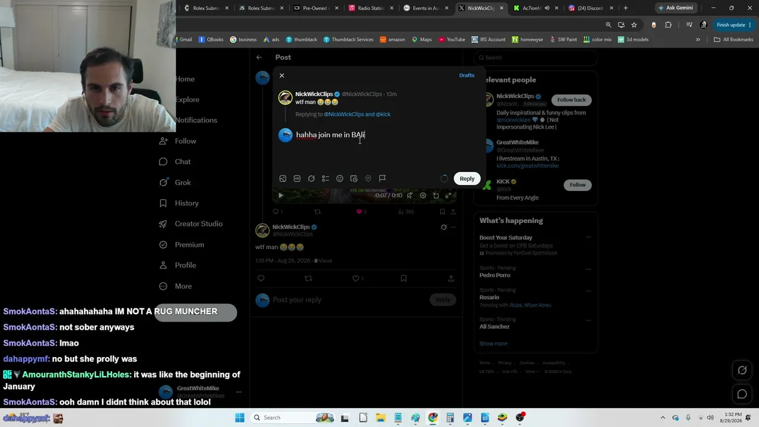Add a photo or video to reply
This screenshot has width=759, height=427.
point(283,179)
